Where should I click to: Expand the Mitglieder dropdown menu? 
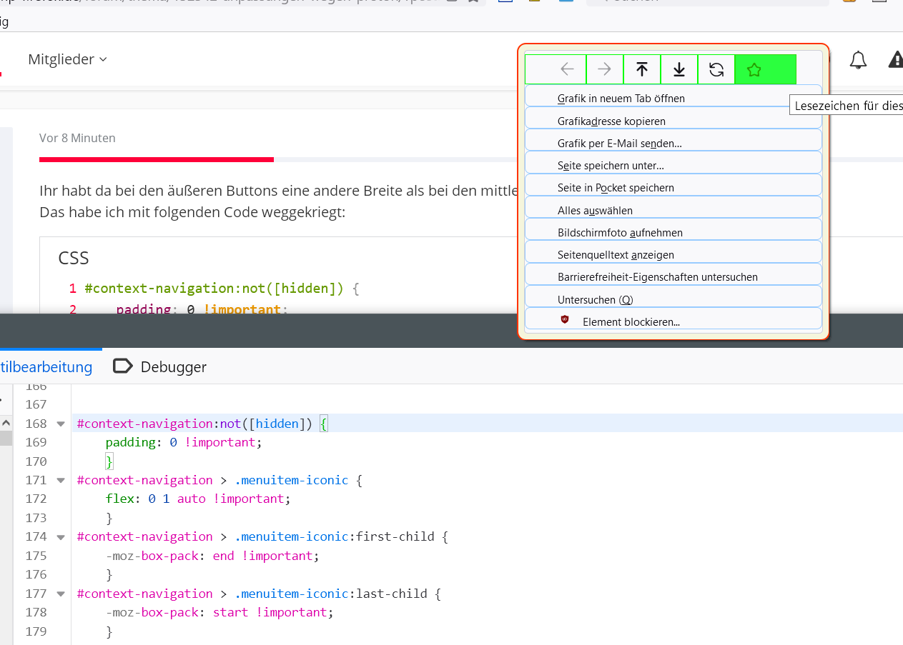click(67, 59)
